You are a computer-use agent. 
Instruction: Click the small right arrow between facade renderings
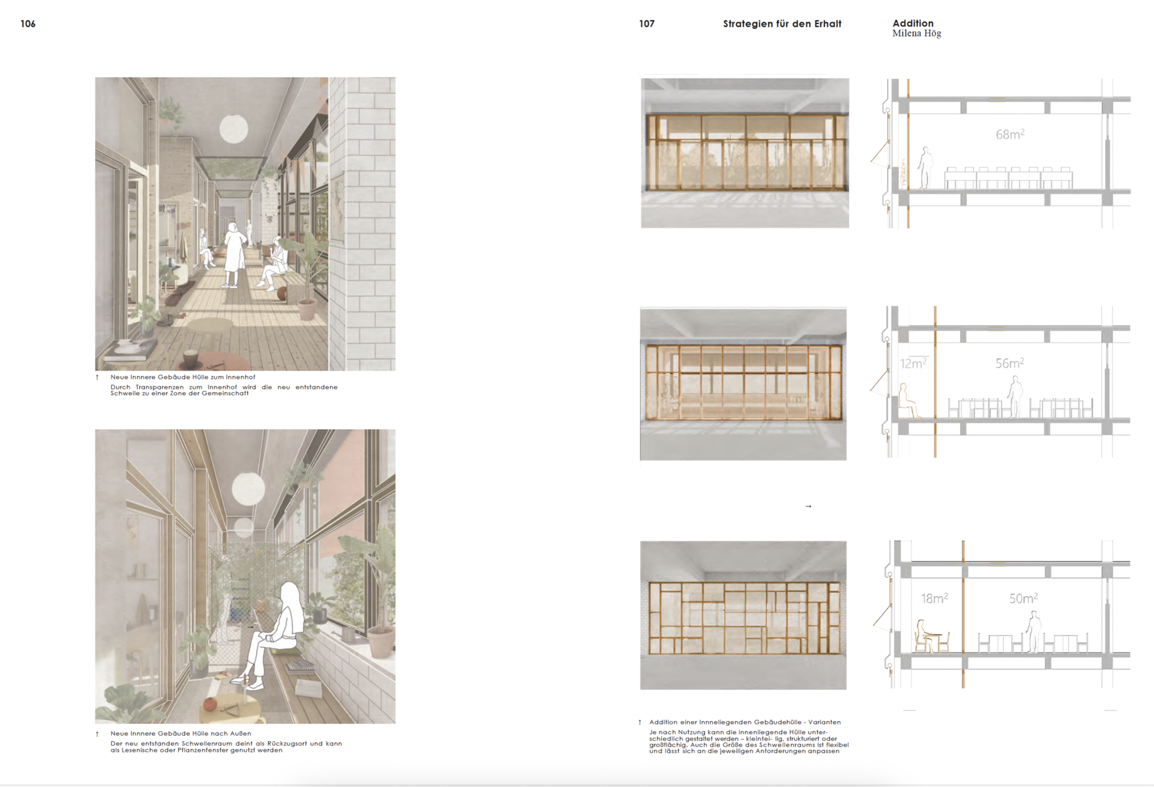tap(808, 506)
